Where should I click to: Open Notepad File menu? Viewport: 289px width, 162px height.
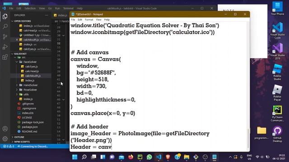[x=73, y=20]
